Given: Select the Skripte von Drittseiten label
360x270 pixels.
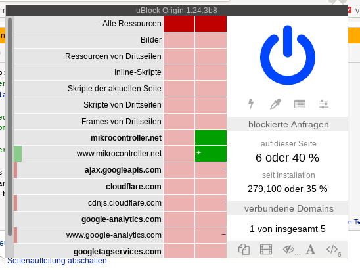Looking at the screenshot, I should [x=89, y=105].
